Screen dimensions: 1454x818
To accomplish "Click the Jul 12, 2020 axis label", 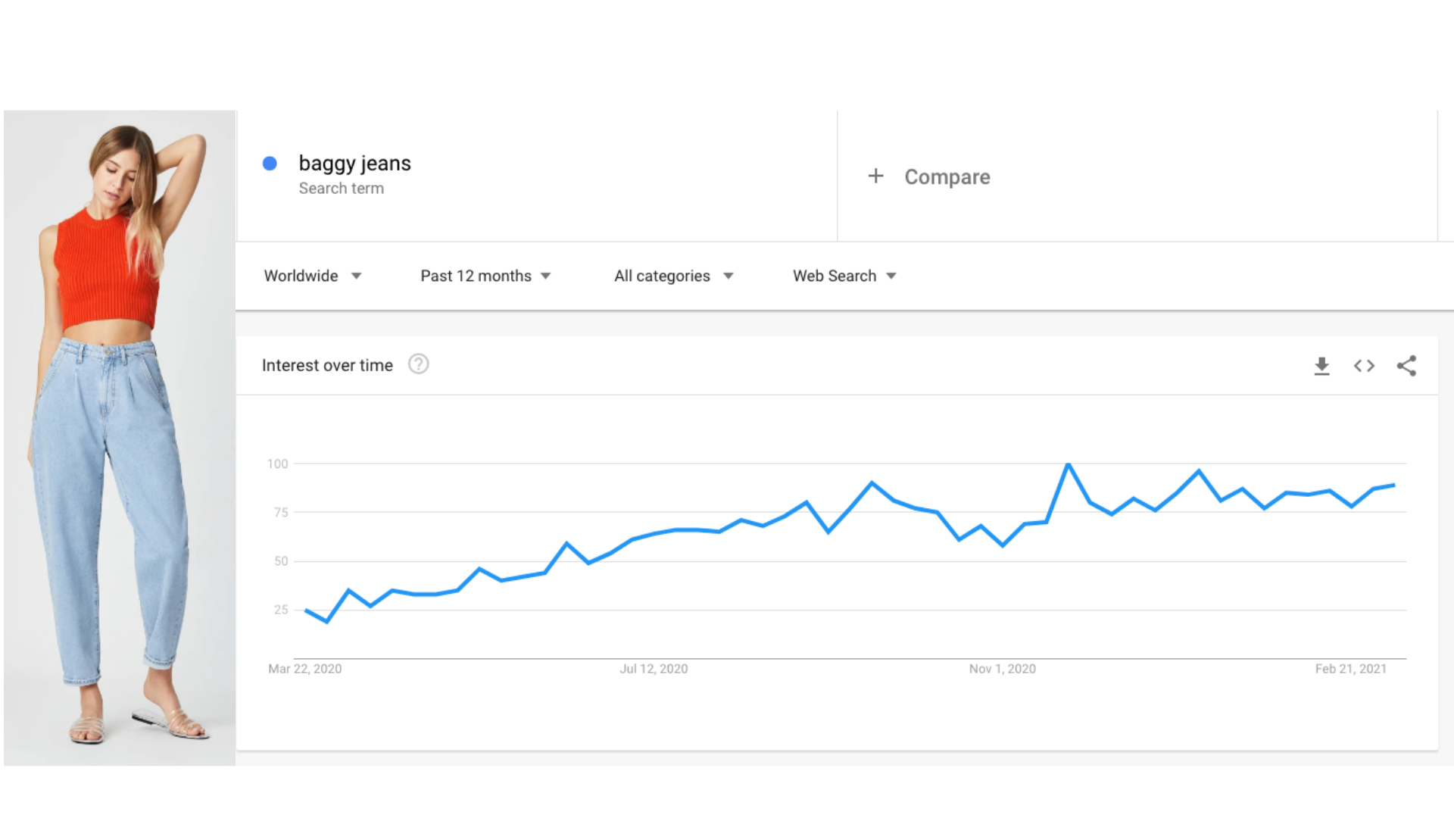I will (x=654, y=669).
